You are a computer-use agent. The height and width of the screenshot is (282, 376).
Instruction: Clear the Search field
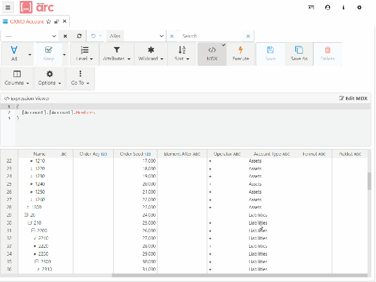pos(248,36)
